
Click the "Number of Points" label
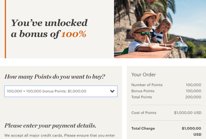tap(147, 85)
